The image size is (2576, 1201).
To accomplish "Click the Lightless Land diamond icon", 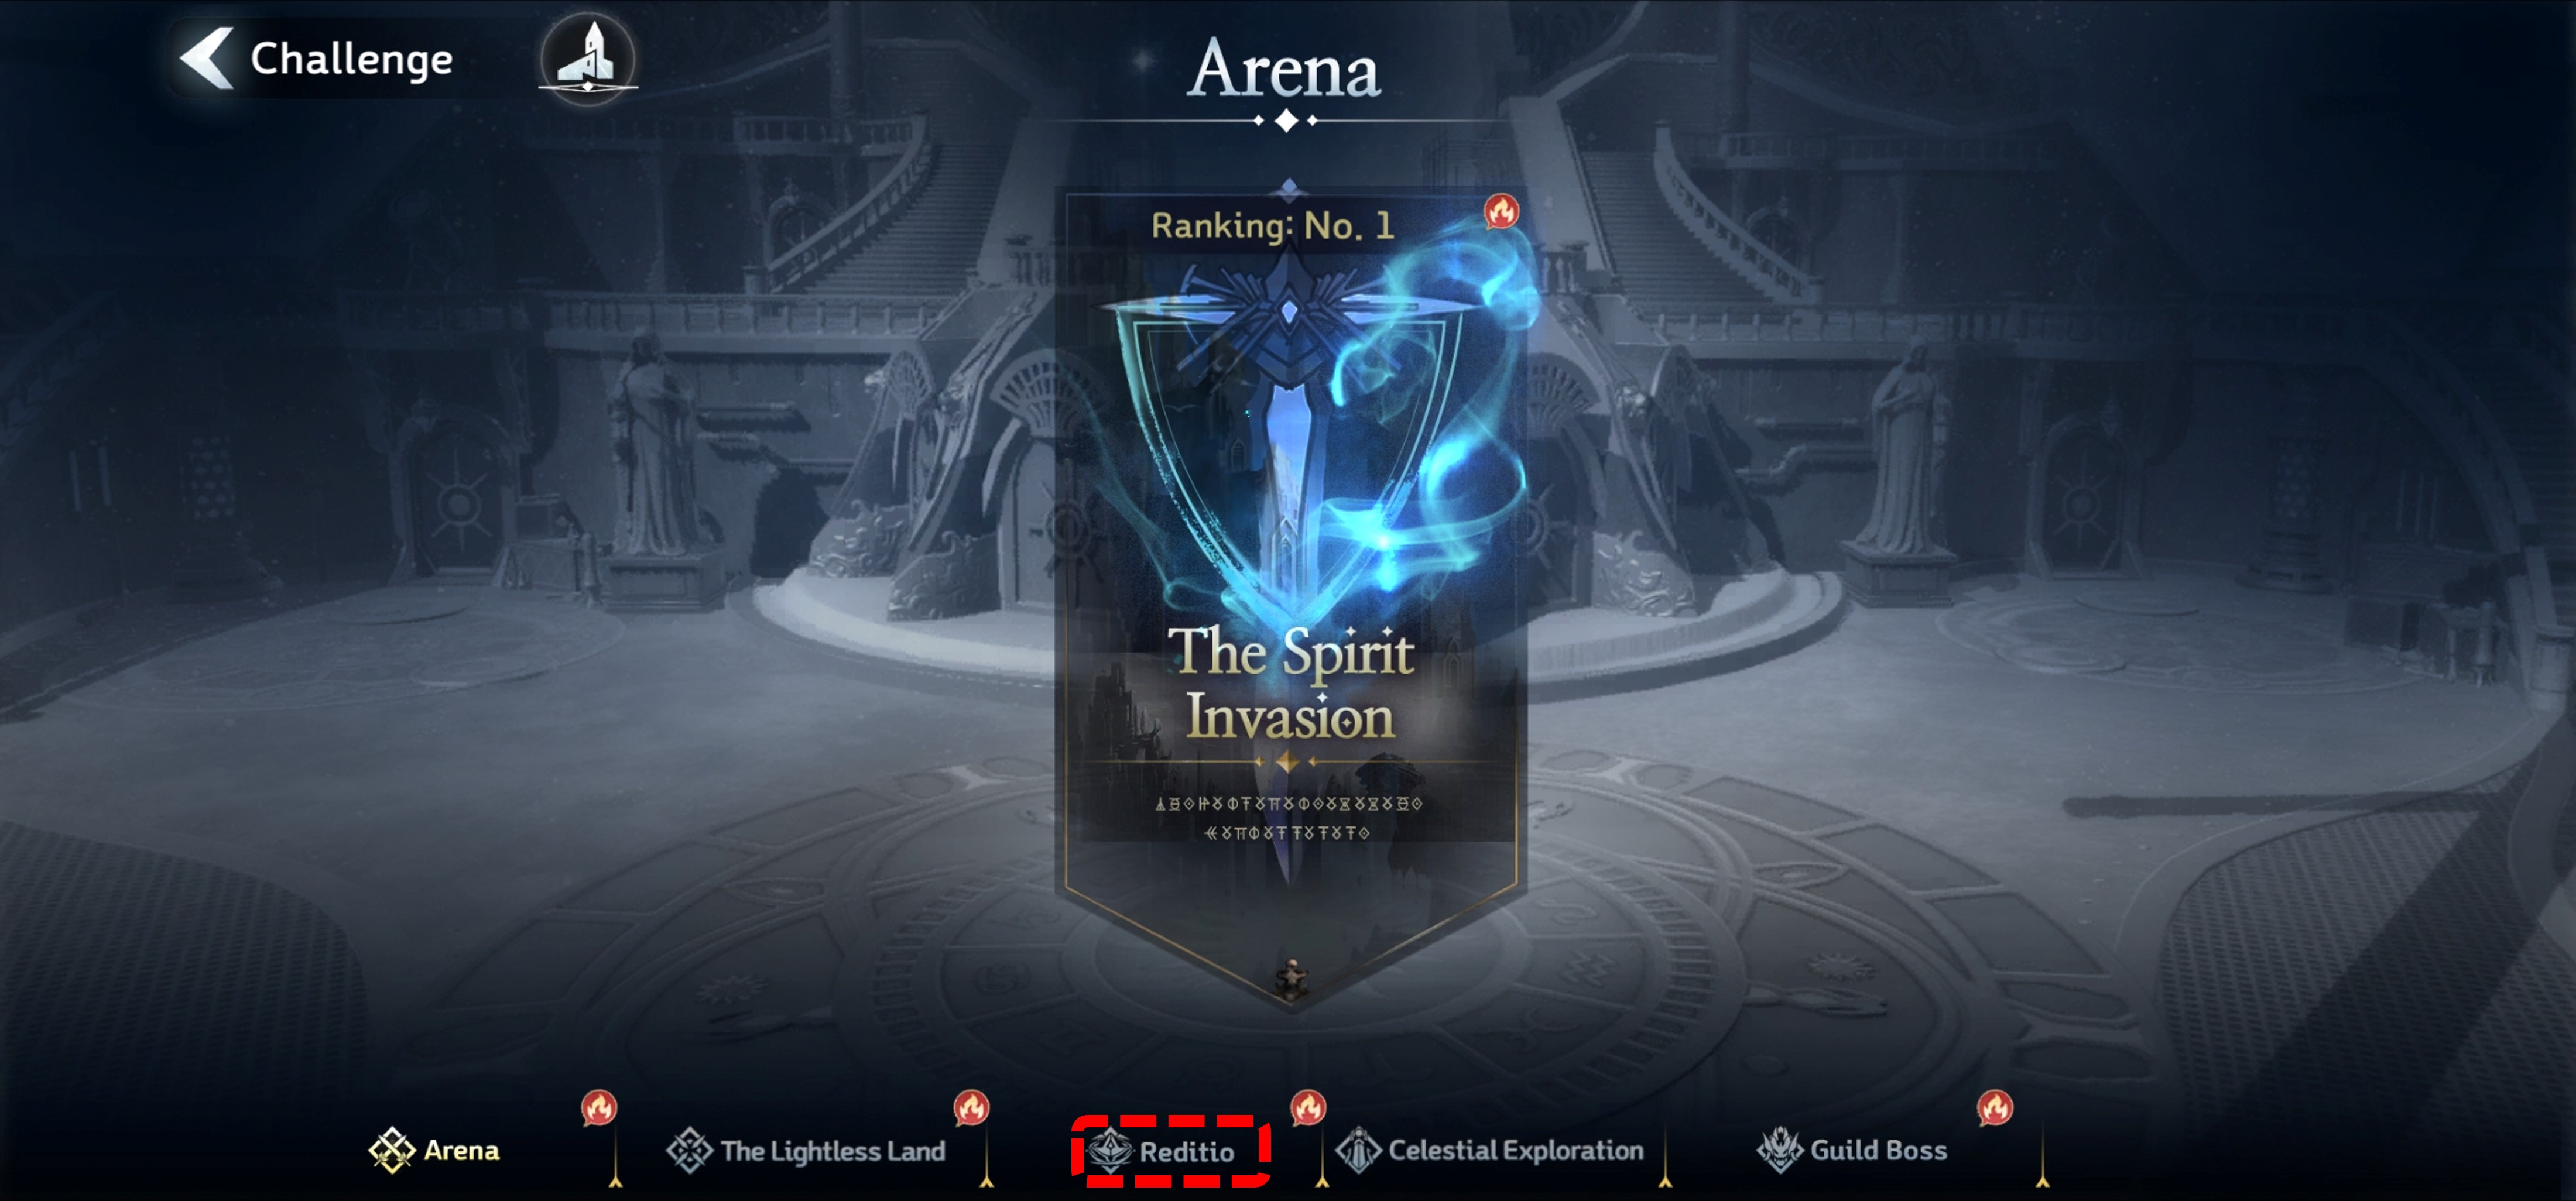I will pyautogui.click(x=690, y=1150).
